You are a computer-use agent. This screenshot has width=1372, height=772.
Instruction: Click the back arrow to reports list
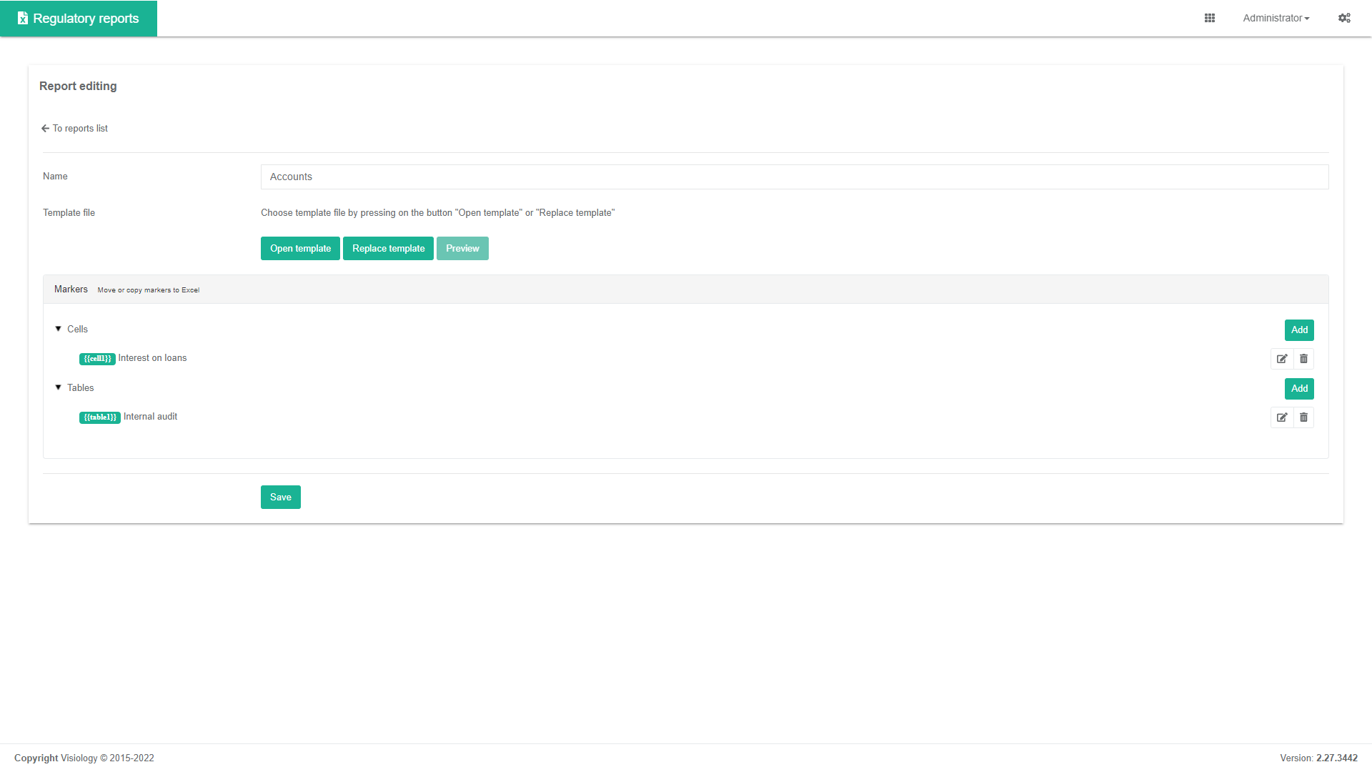[x=46, y=129]
